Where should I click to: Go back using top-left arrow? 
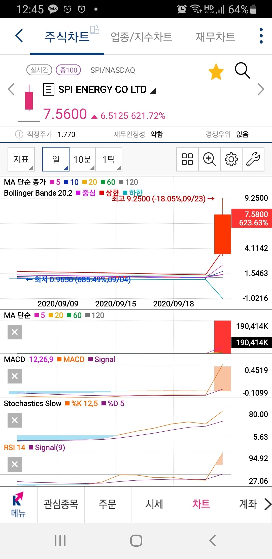(19, 36)
